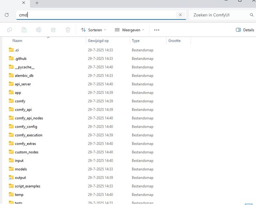Screen dimensions: 256x205
Task: Click the Delete trash can icon
Action: pyautogui.click(x=68, y=30)
